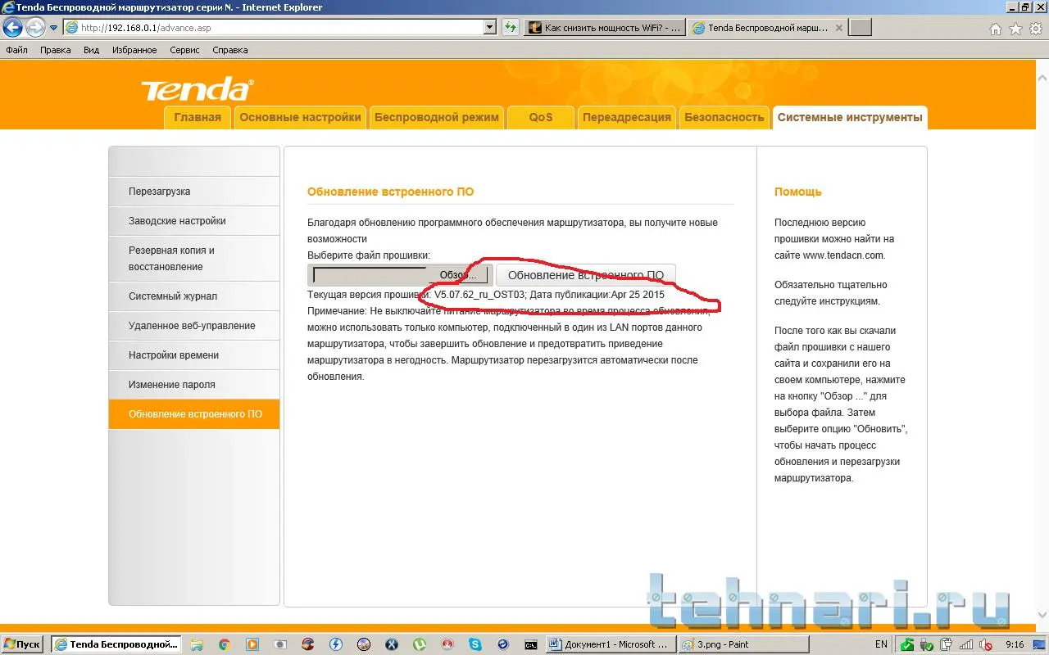This screenshot has width=1049, height=655.
Task: Open the Основные настройки tab
Action: coord(300,117)
